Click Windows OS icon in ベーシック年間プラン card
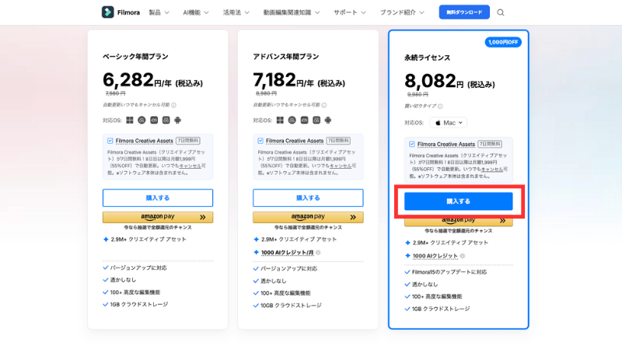The image size is (622, 350). (130, 121)
